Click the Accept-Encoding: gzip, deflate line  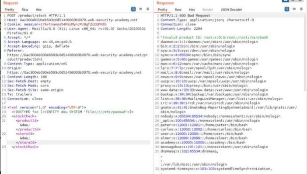point(38,46)
